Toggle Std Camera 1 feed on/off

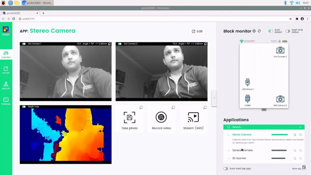click(24, 43)
